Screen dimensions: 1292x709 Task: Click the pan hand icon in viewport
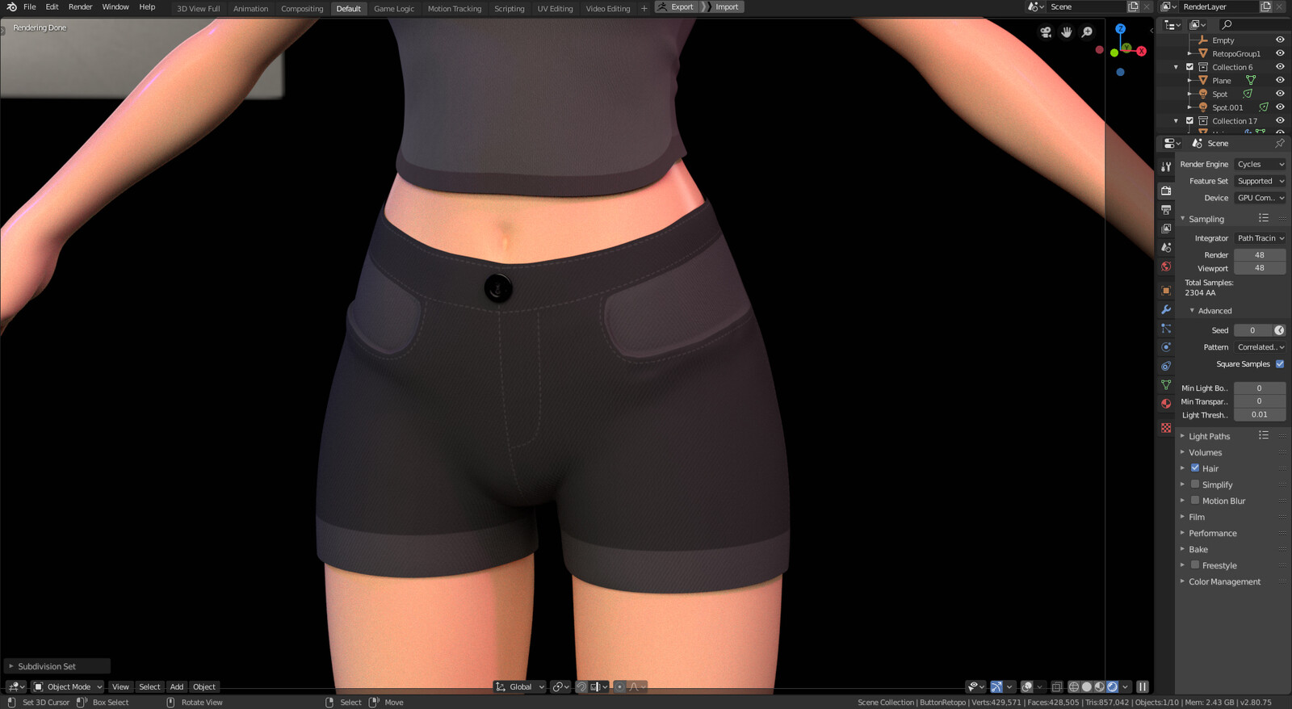tap(1067, 32)
